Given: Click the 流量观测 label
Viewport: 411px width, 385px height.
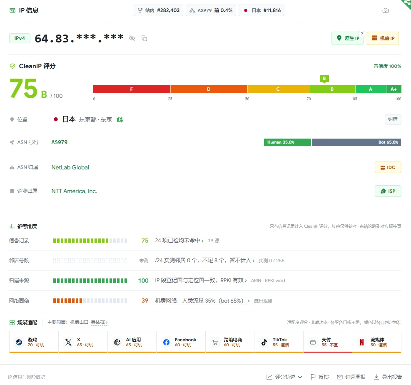Looking at the screenshot, I should coord(263,301).
